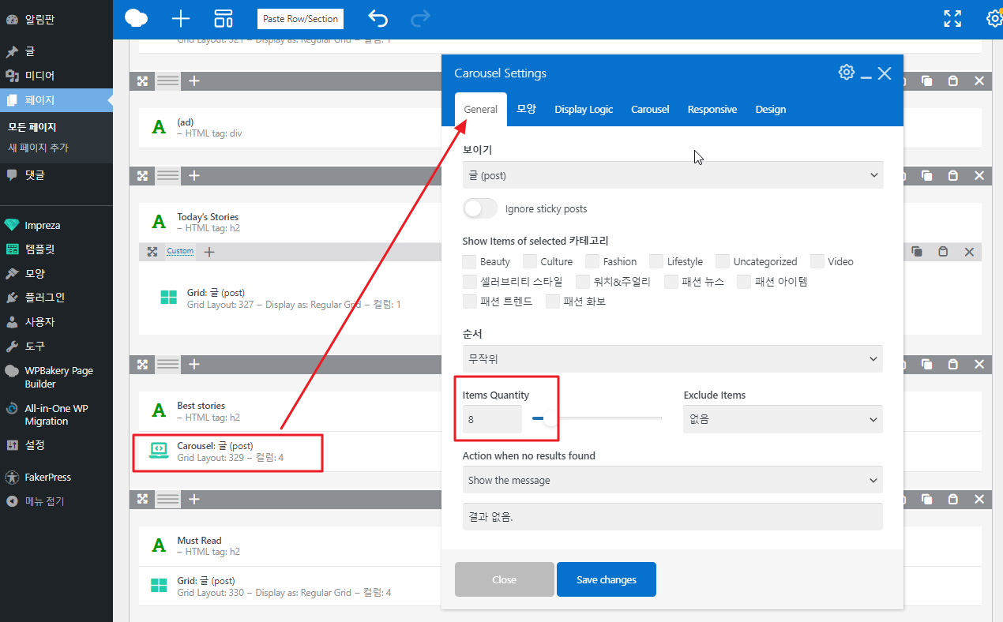Switch to the Design tab

(x=771, y=110)
